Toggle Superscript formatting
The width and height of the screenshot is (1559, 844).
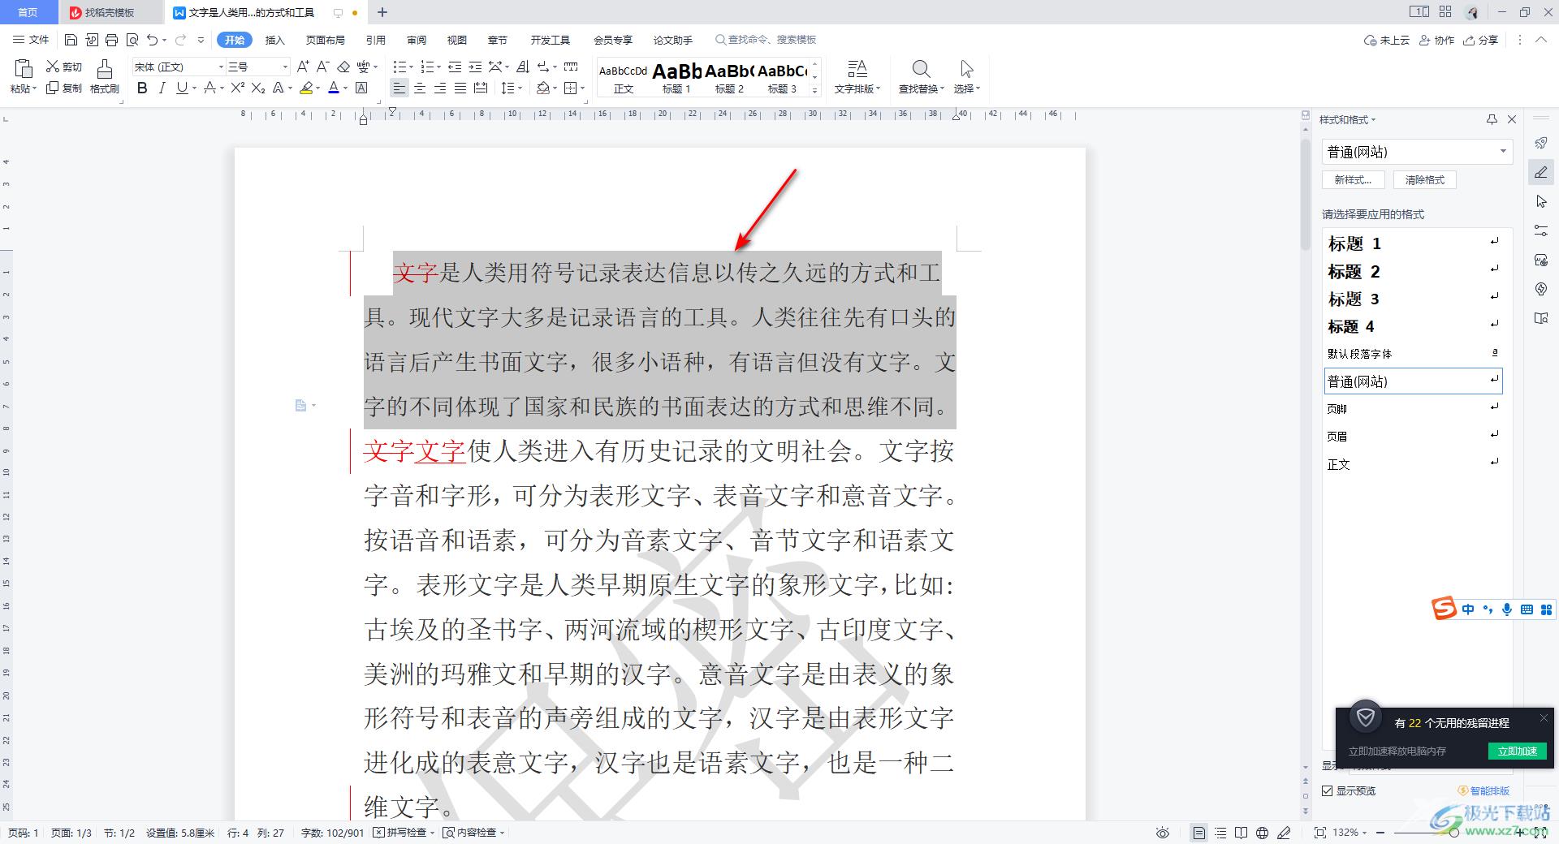(238, 88)
